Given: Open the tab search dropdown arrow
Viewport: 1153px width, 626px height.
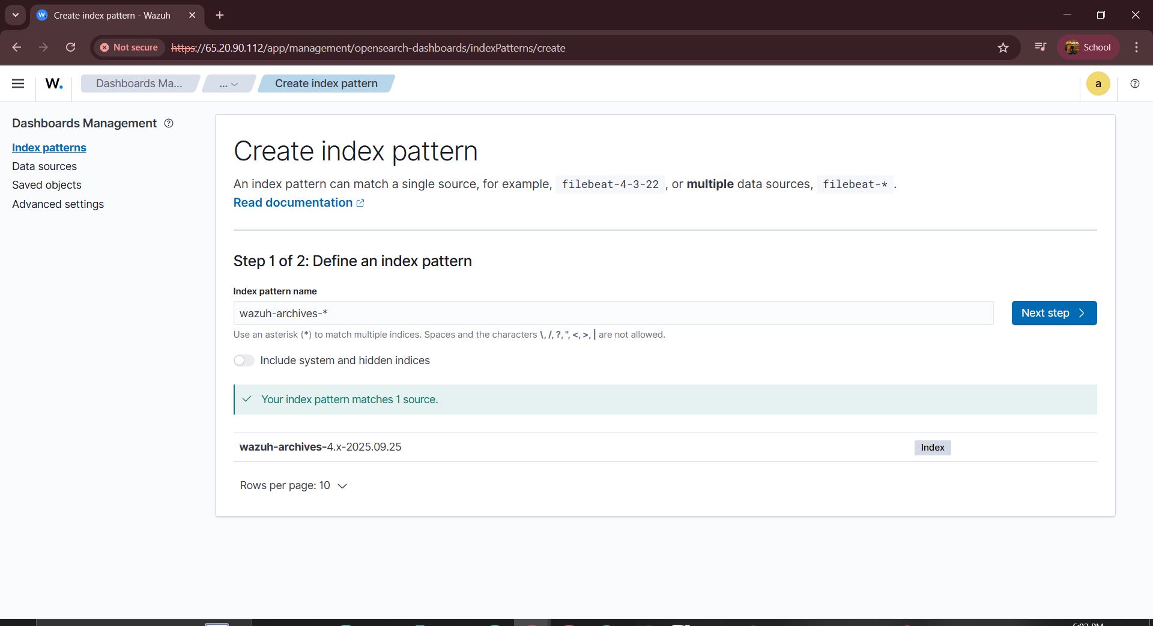Looking at the screenshot, I should [15, 15].
